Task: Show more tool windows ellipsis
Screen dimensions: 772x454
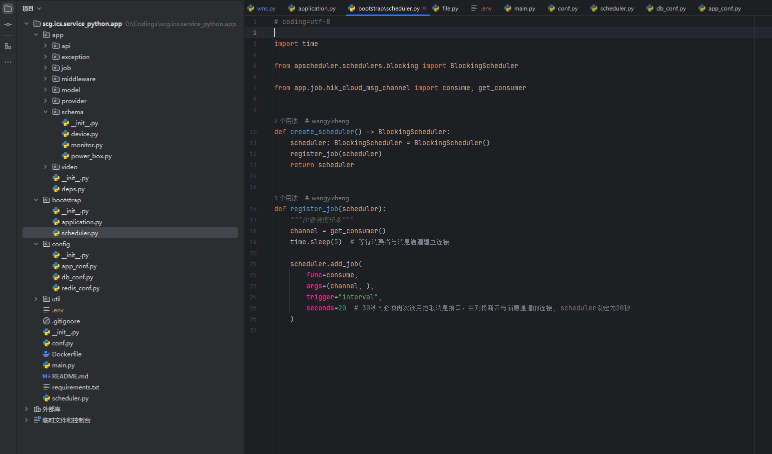Action: [x=8, y=62]
